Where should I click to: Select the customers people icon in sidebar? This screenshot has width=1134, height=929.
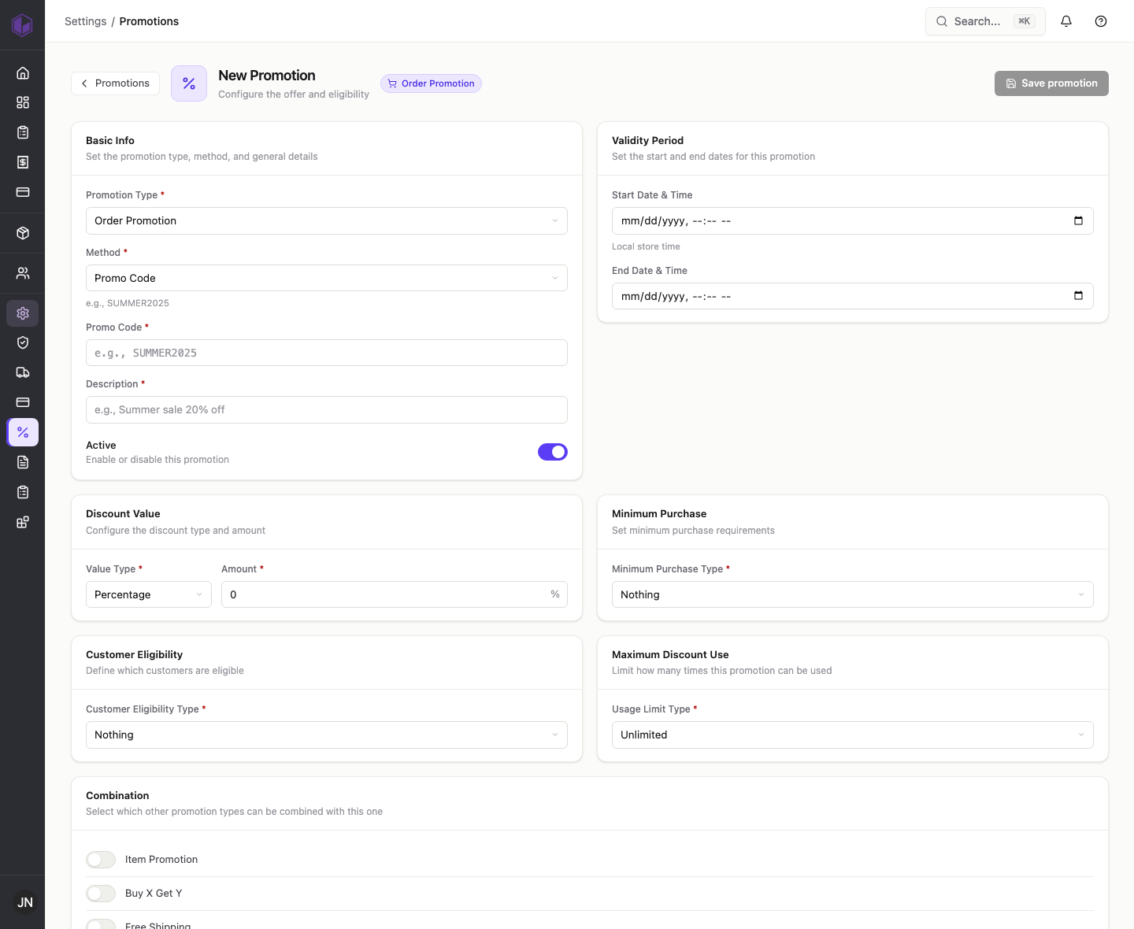click(23, 273)
